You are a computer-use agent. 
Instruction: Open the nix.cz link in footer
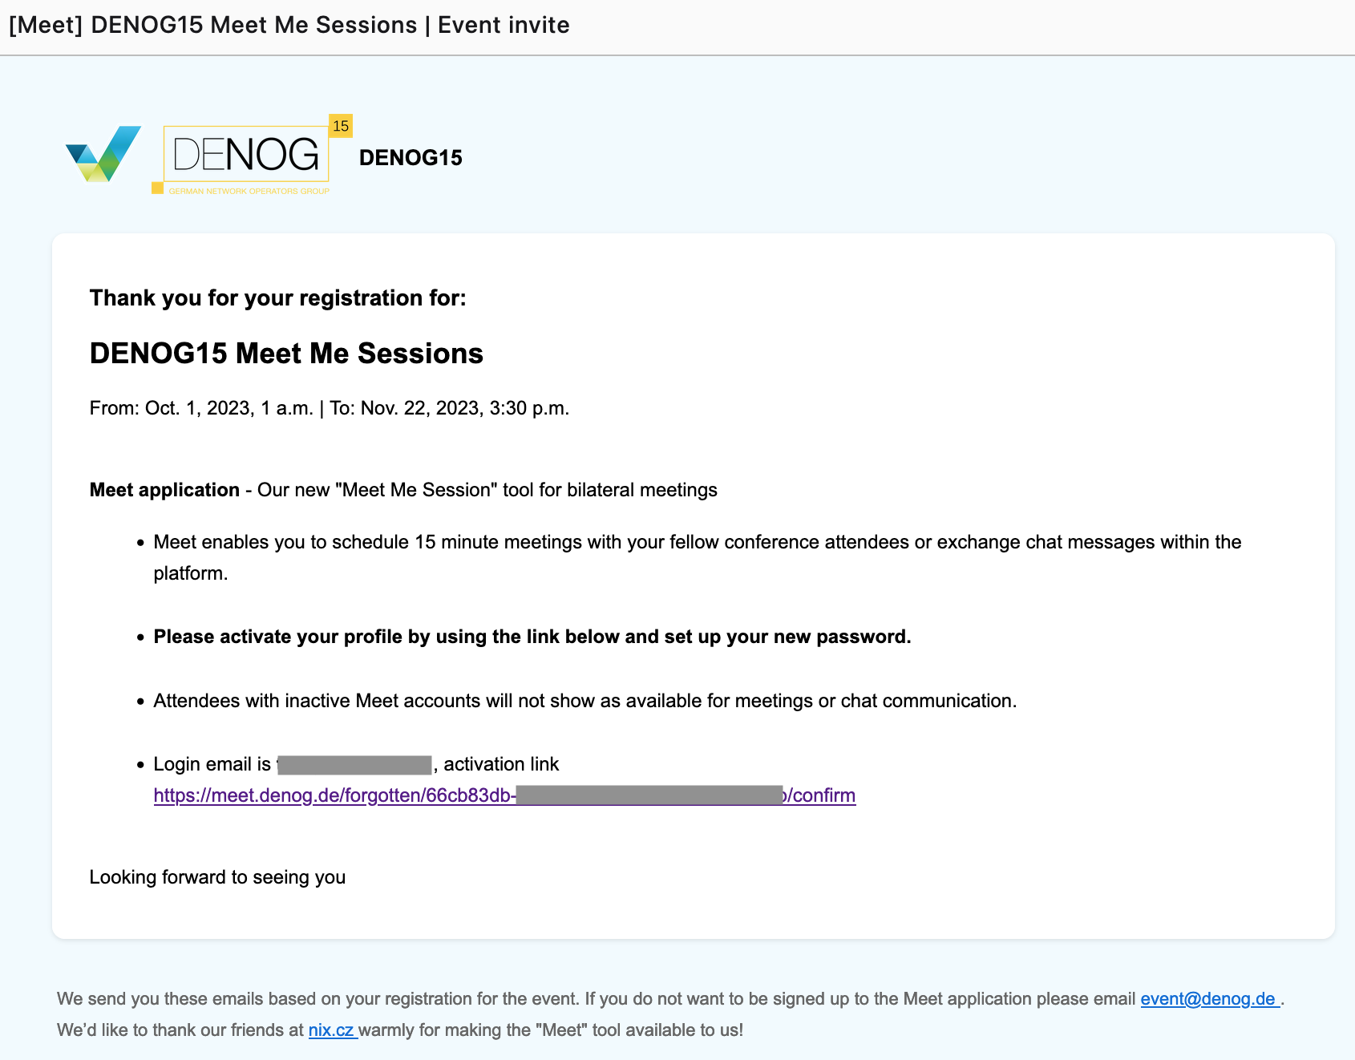point(333,1030)
